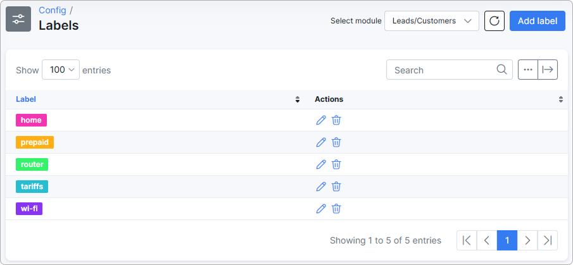The width and height of the screenshot is (573, 265).
Task: Delete the prepaid label via trash icon
Action: click(336, 142)
